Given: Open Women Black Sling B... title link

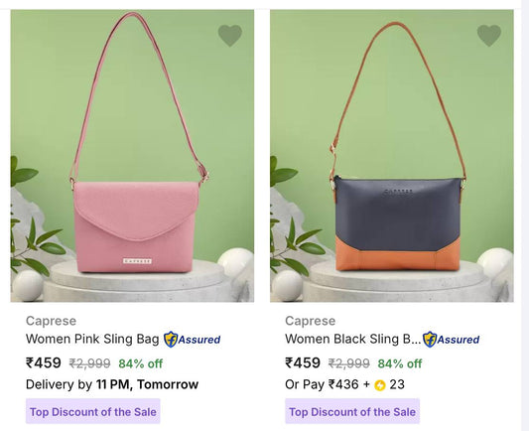Looking at the screenshot, I should tap(353, 339).
